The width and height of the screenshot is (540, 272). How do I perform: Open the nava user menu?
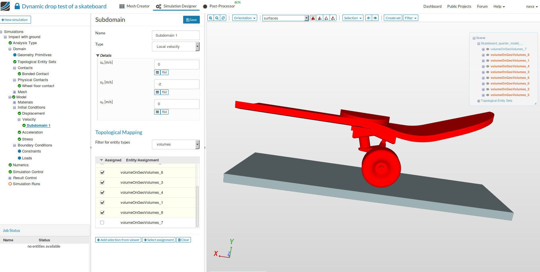tap(532, 6)
